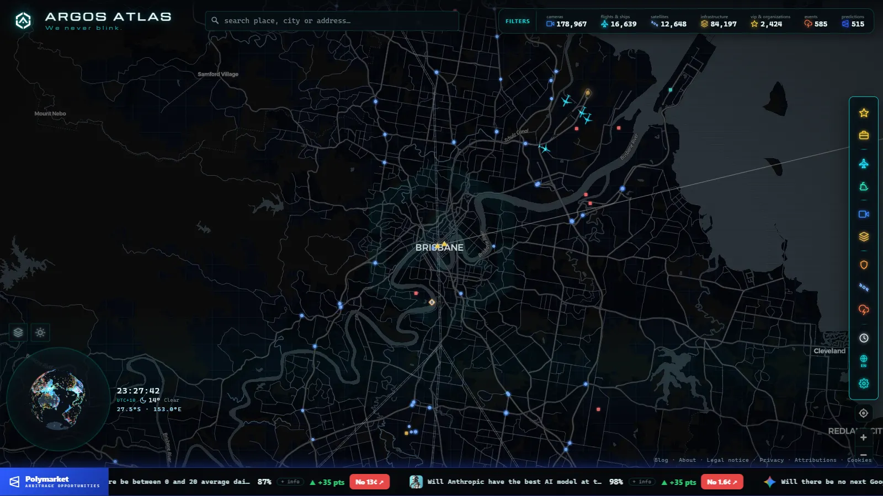Screen dimensions: 883x496
Task: Toggle flights & ships filter 16,639
Action: pyautogui.click(x=618, y=21)
